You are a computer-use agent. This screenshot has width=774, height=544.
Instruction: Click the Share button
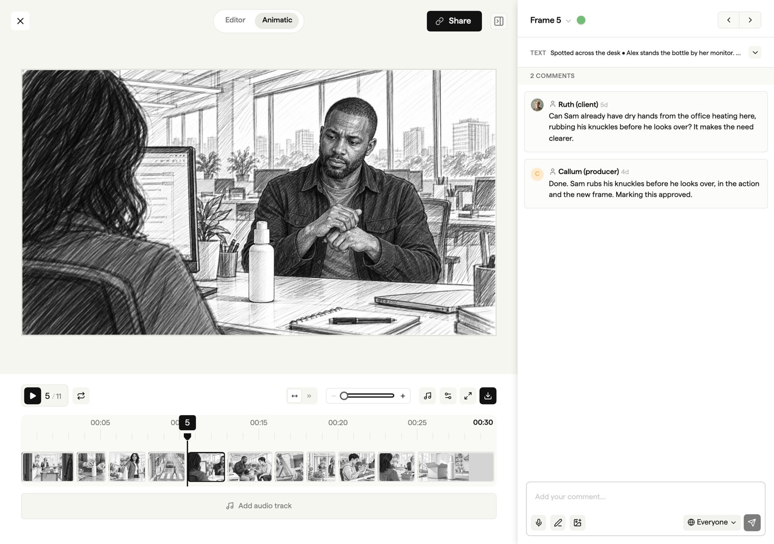454,21
